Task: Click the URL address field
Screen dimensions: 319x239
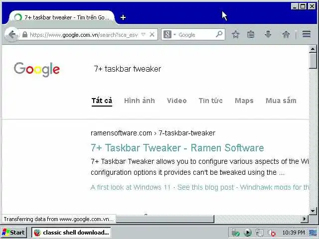Action: (84, 35)
